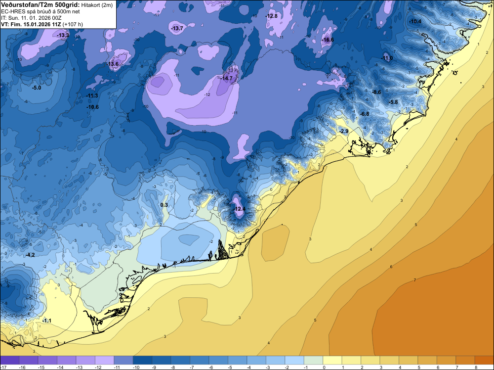The width and height of the screenshot is (494, 370).
Task: Click the -5.8 temperature value
Action: [393, 102]
